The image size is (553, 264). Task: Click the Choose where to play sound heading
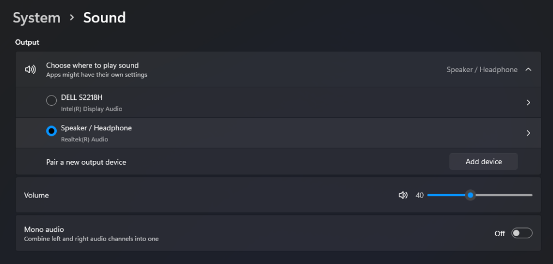click(x=92, y=65)
